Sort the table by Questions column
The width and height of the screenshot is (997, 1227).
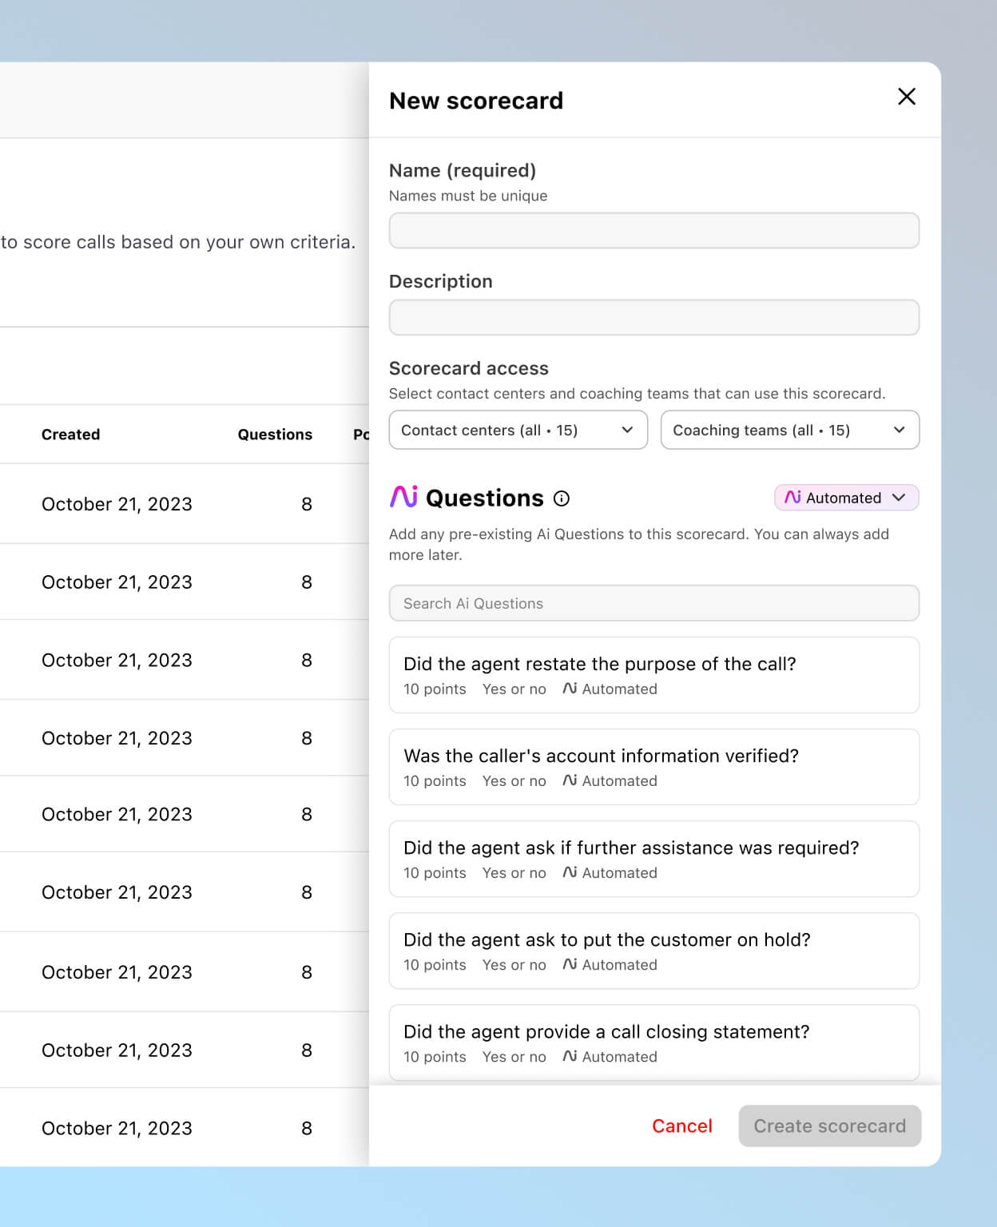click(274, 435)
